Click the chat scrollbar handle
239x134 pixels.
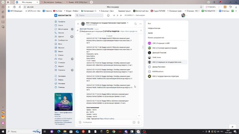(143, 47)
